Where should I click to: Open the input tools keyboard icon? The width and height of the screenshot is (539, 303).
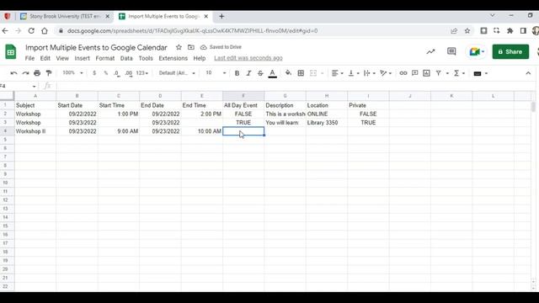(478, 73)
